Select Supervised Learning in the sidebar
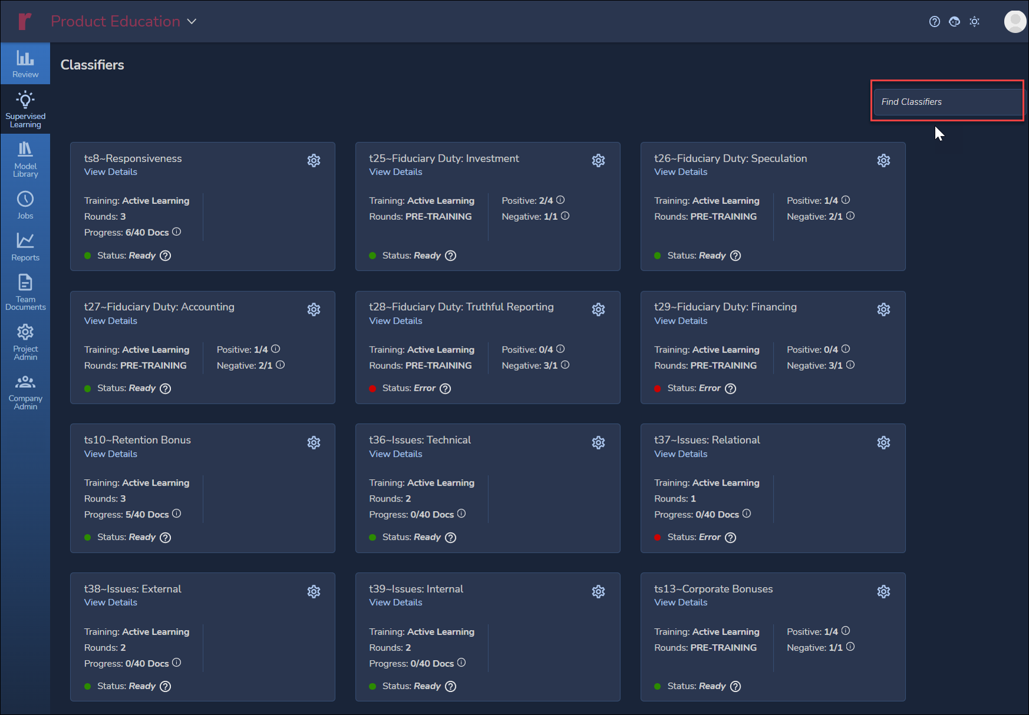The image size is (1029, 715). pyautogui.click(x=25, y=109)
